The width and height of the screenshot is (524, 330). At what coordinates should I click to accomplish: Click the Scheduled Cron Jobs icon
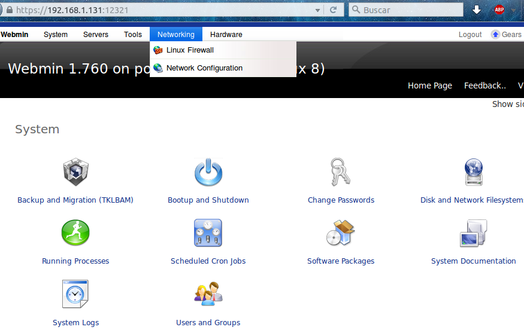(208, 233)
